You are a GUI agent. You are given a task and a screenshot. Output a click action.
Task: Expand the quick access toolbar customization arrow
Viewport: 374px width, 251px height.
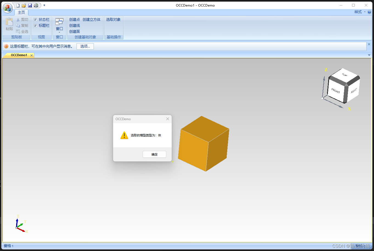[44, 5]
